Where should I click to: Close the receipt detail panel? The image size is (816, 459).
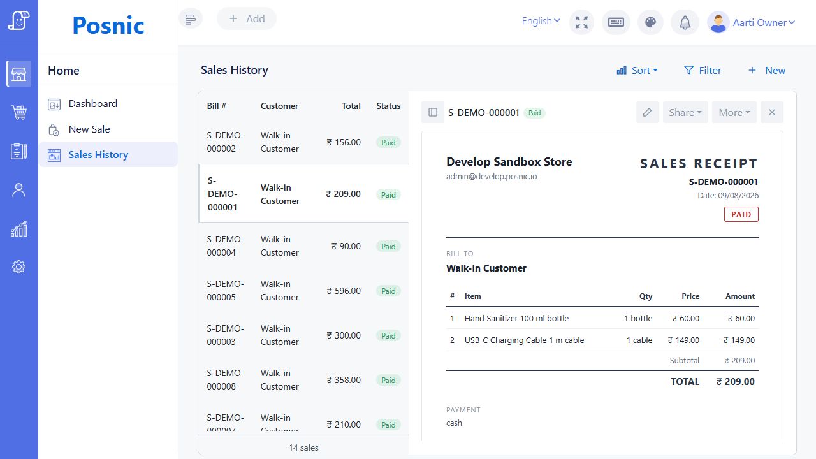(x=772, y=112)
